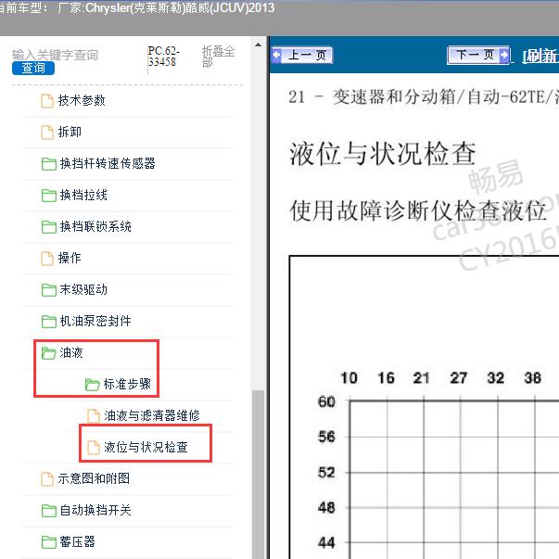This screenshot has width=559, height=559.
Task: Click folder icon beside 换档联锁系统
Action: (x=49, y=227)
